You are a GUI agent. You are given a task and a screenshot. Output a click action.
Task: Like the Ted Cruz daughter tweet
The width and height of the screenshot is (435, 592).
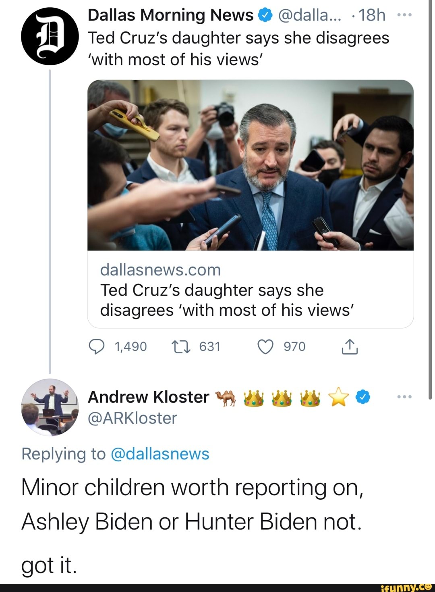[x=265, y=347]
